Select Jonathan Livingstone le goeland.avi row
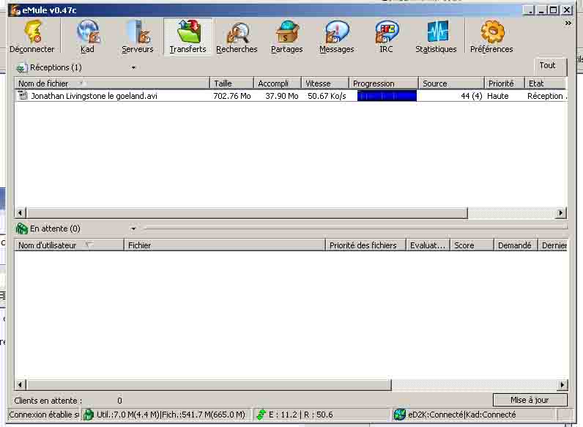Viewport: 583px width, 427px height. pos(291,96)
